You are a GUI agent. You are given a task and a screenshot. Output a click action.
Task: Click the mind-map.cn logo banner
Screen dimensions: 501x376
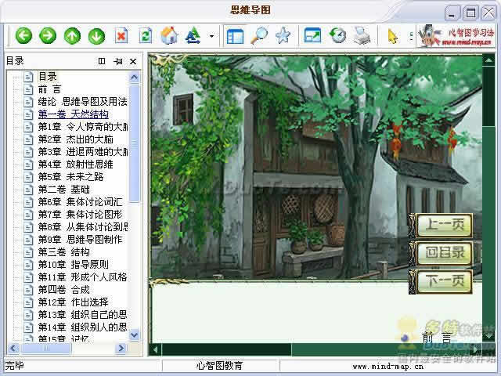pyautogui.click(x=456, y=36)
